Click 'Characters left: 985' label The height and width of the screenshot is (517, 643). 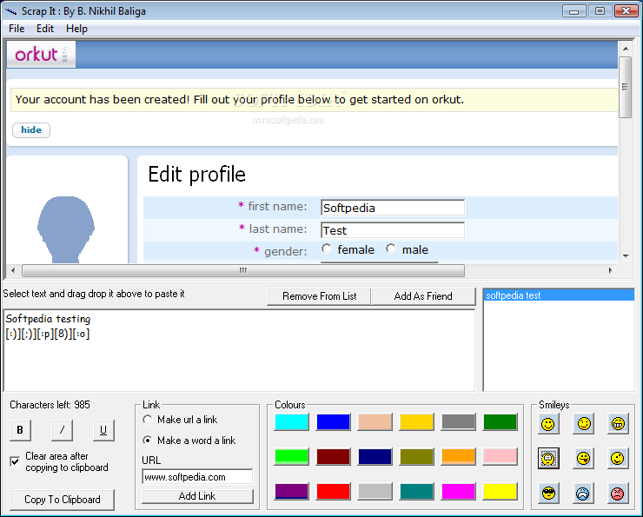(50, 405)
